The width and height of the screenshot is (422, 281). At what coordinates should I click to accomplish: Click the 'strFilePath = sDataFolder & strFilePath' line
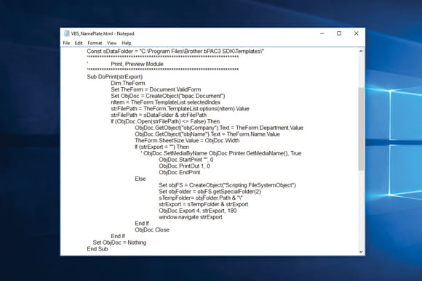click(x=159, y=115)
